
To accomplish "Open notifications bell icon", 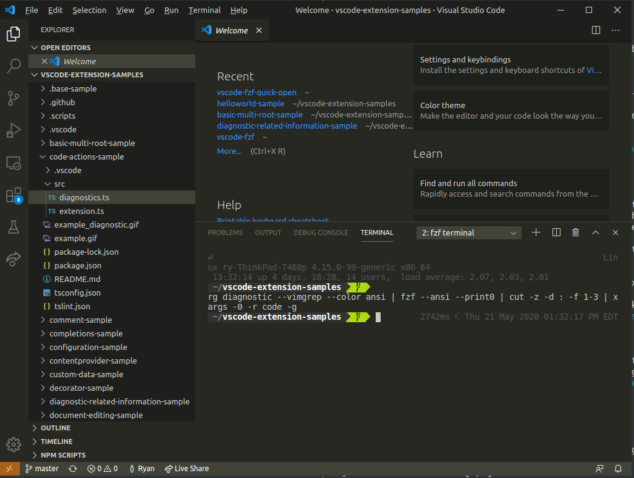I will point(618,469).
